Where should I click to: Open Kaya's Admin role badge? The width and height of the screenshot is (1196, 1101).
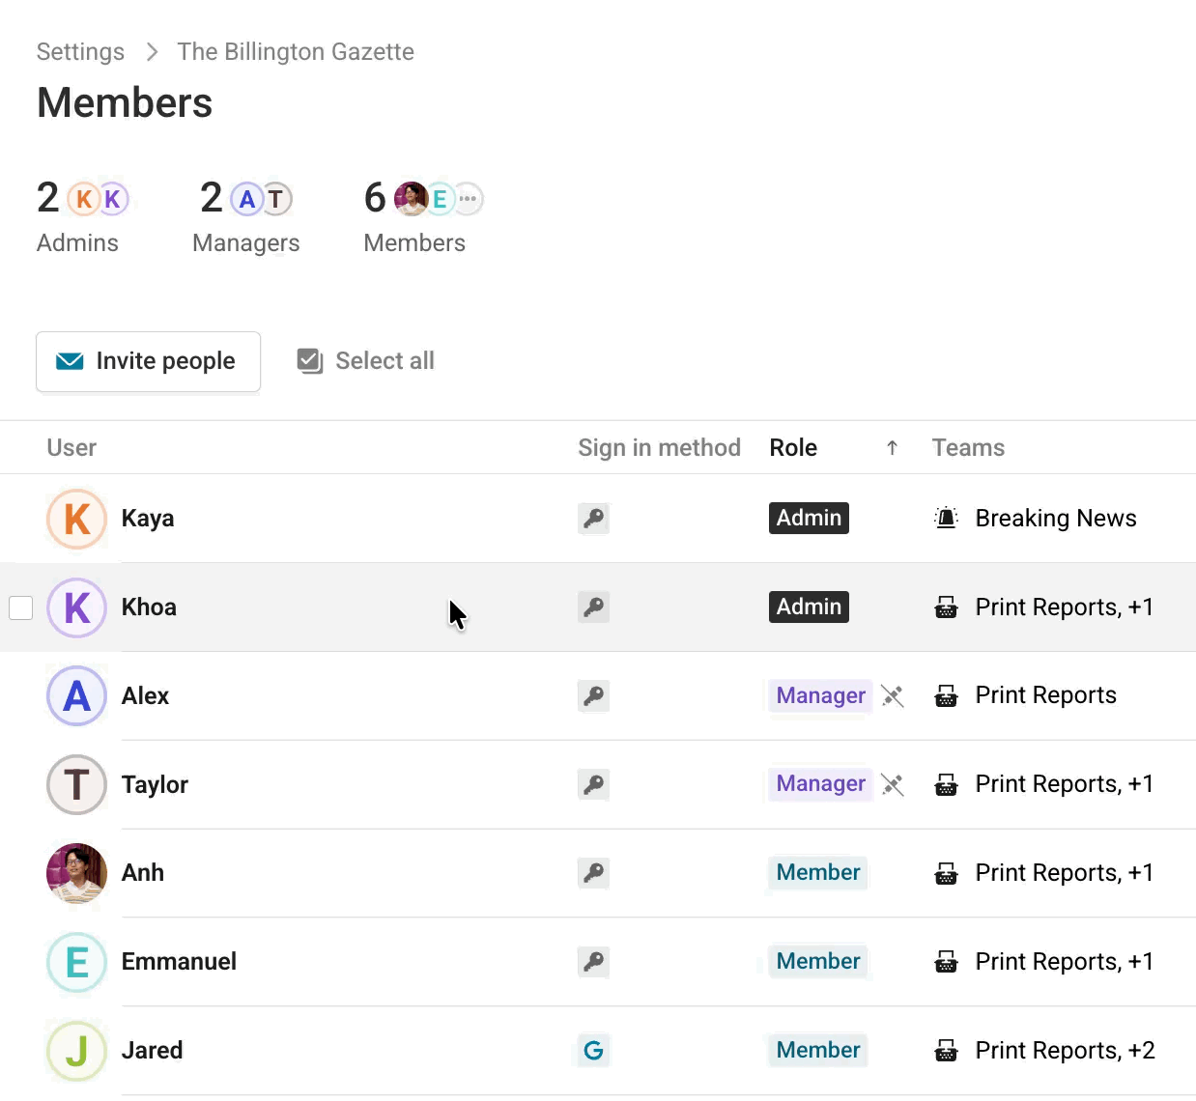(x=809, y=519)
